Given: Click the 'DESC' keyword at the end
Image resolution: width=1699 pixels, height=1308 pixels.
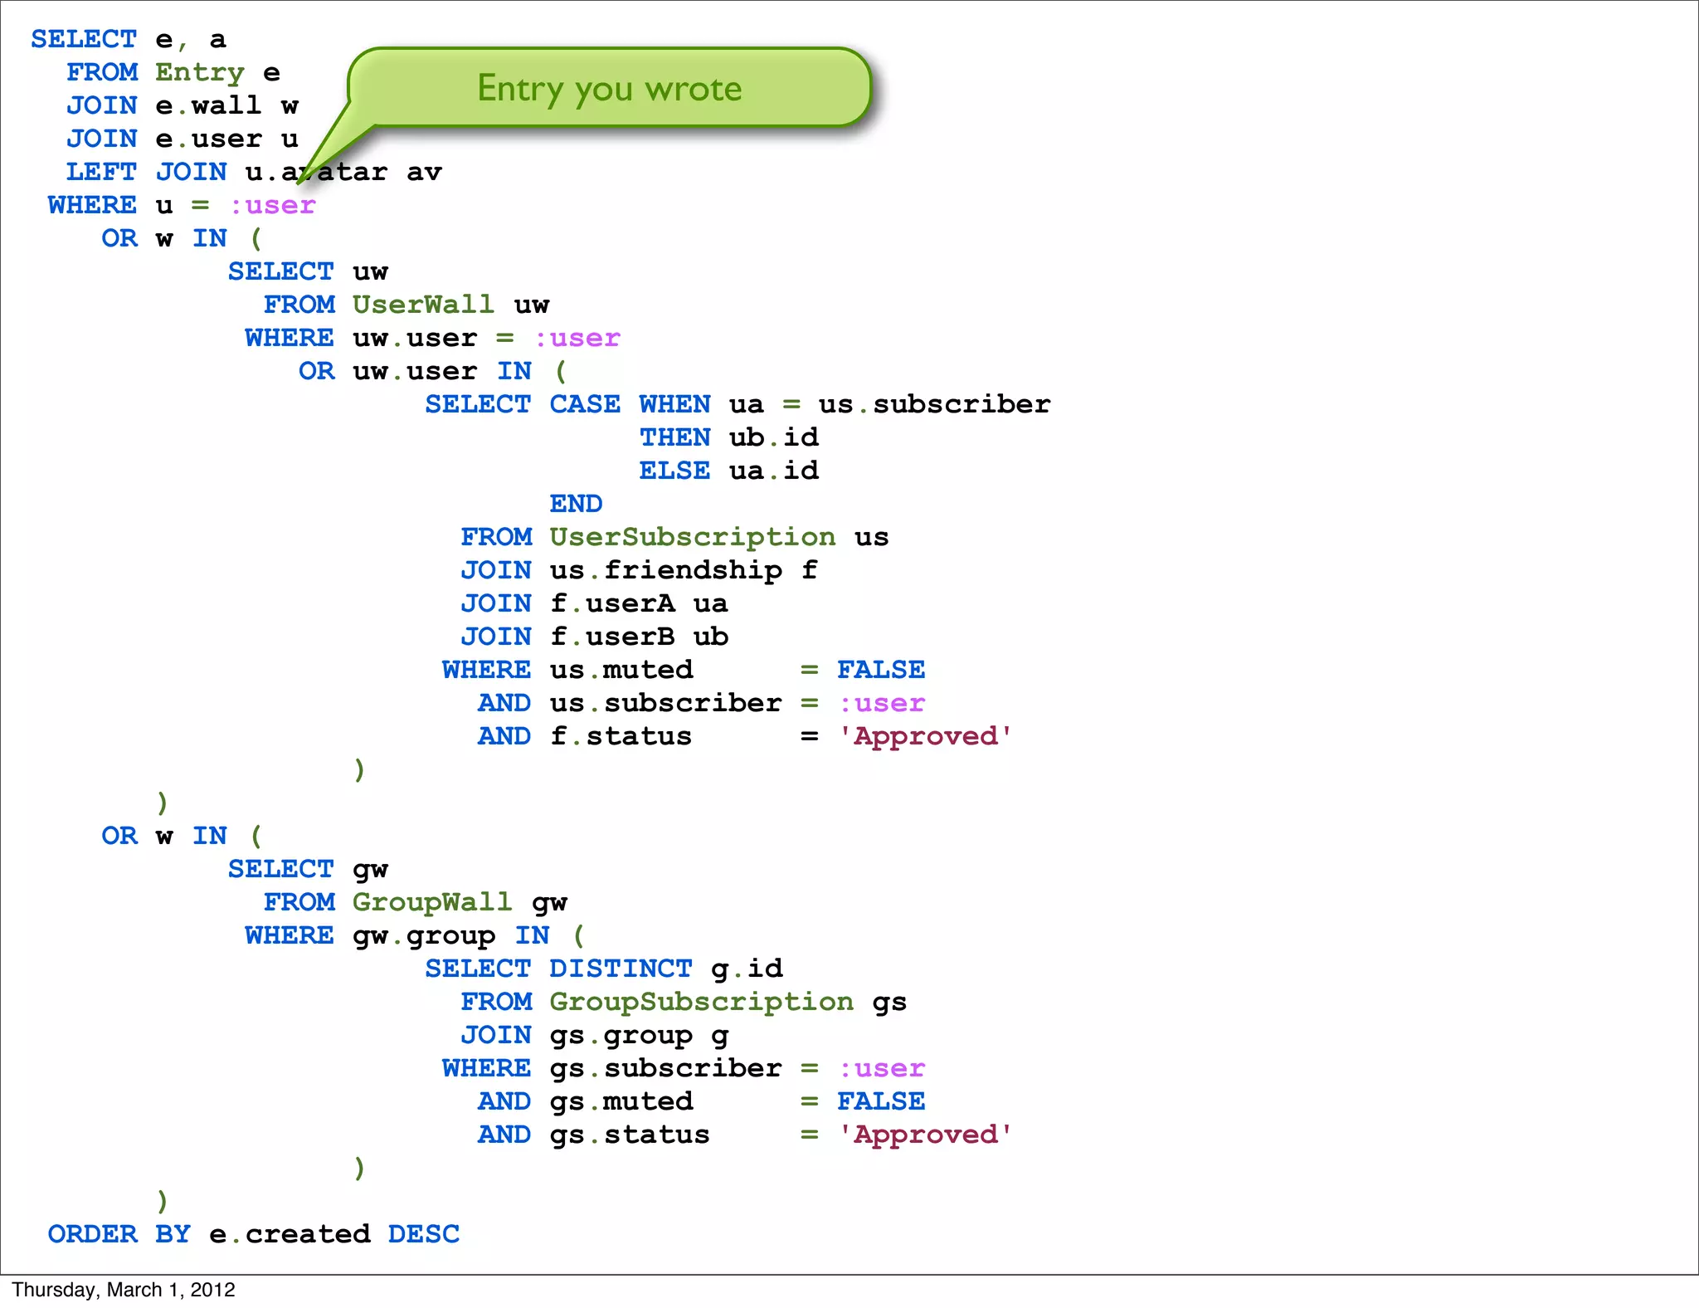Looking at the screenshot, I should 423,1234.
